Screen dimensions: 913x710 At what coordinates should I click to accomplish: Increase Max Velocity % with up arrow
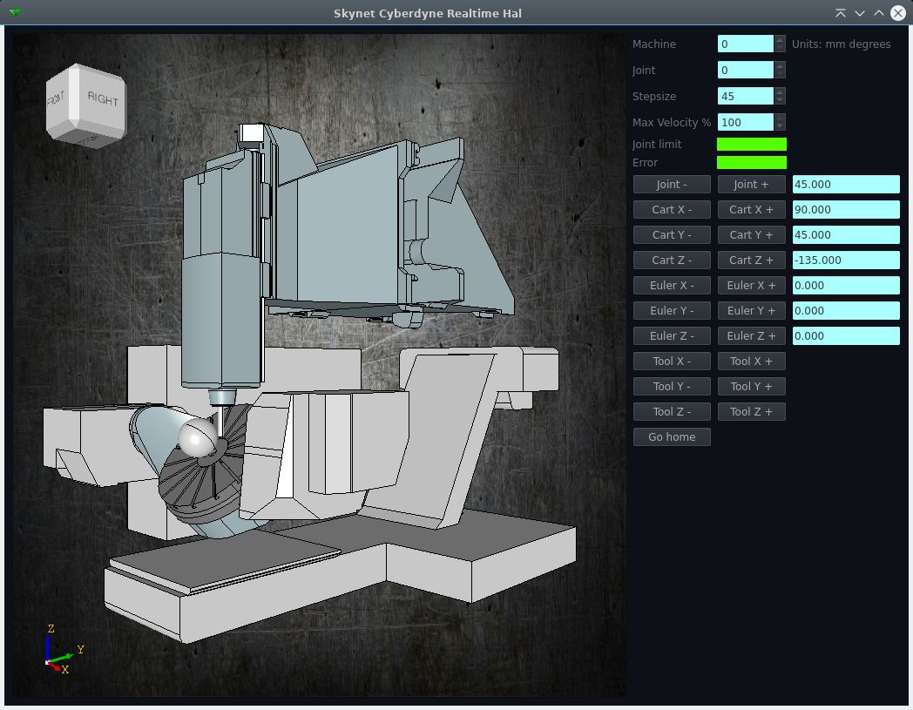[x=781, y=118]
